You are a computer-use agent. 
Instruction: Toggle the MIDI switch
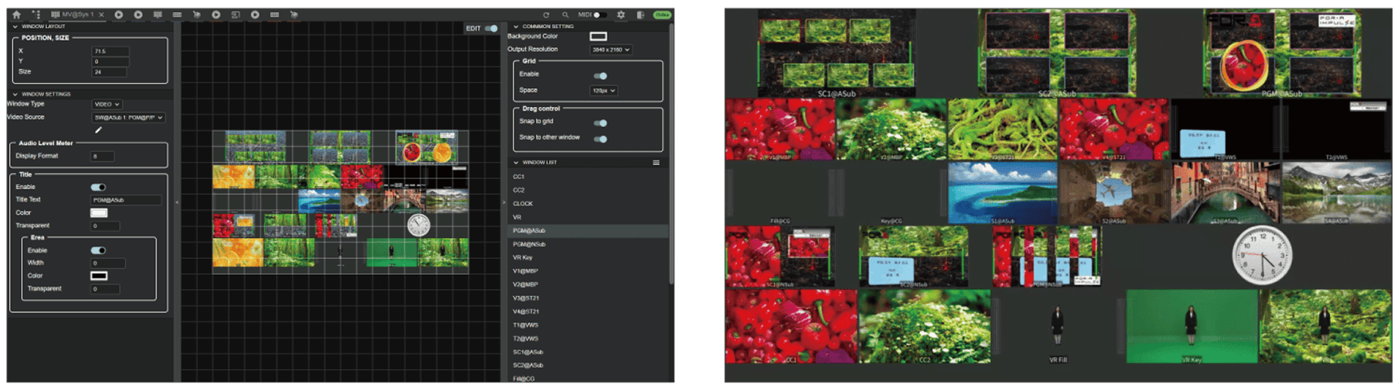click(600, 14)
